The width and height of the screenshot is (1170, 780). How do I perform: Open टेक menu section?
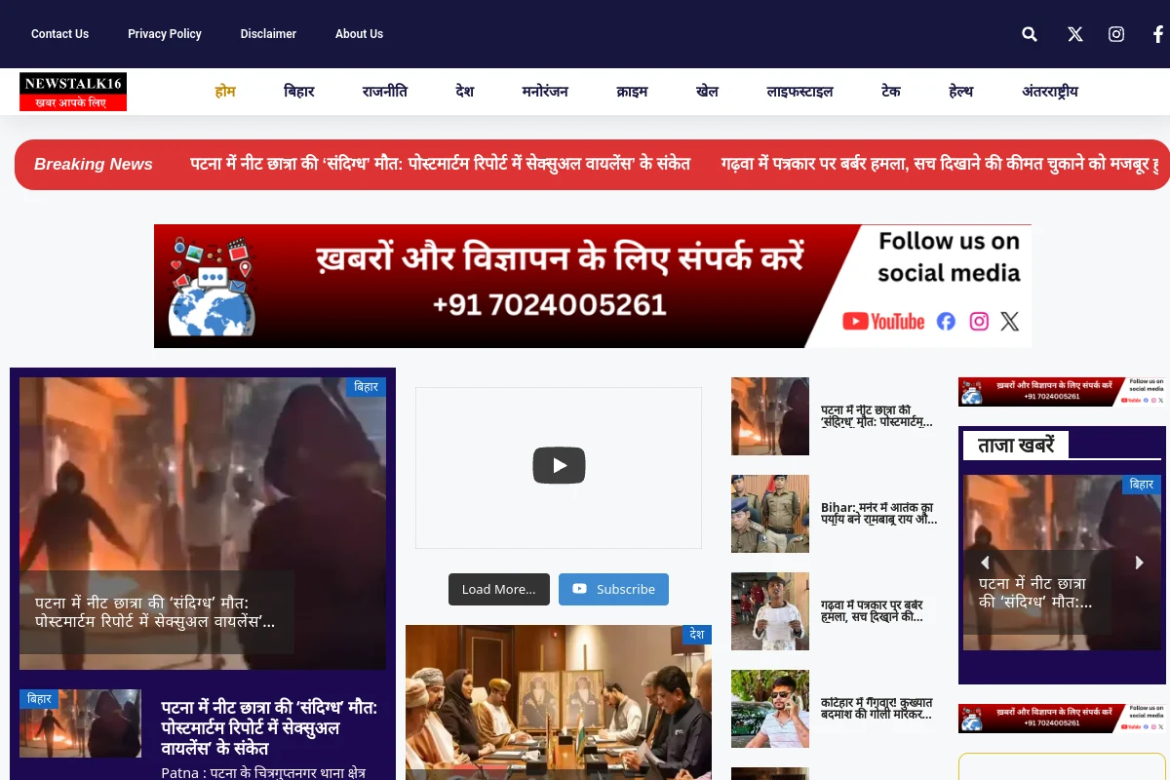point(891,92)
